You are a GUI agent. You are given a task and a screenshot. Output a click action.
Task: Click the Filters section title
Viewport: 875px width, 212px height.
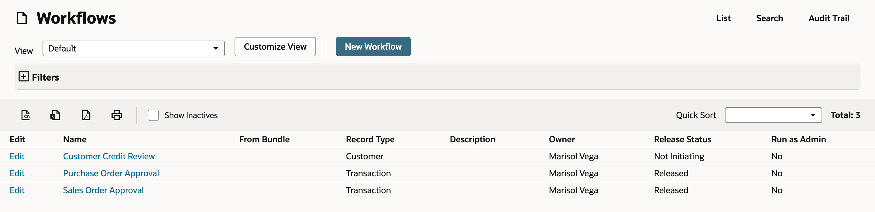coord(46,77)
